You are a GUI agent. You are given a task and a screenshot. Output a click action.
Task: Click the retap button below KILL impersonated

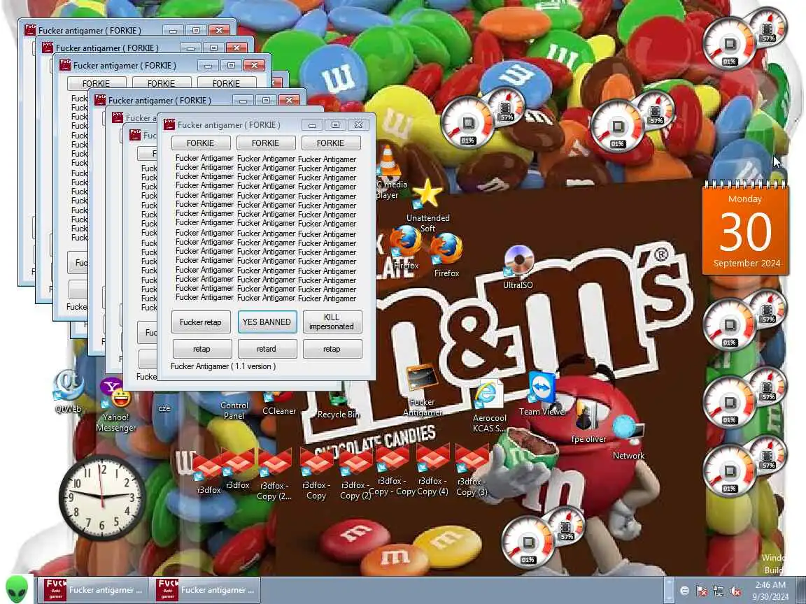tap(332, 349)
